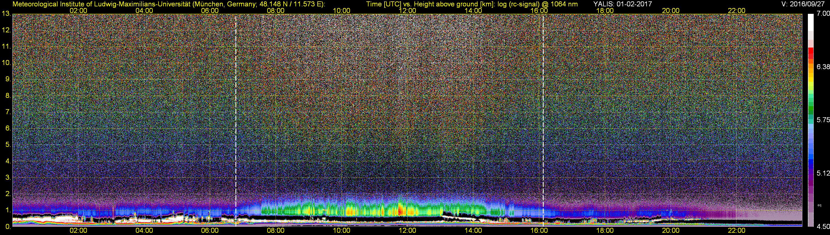The height and width of the screenshot is (235, 830).
Task: Click the red signal peak near 12:00
Action: 400,210
